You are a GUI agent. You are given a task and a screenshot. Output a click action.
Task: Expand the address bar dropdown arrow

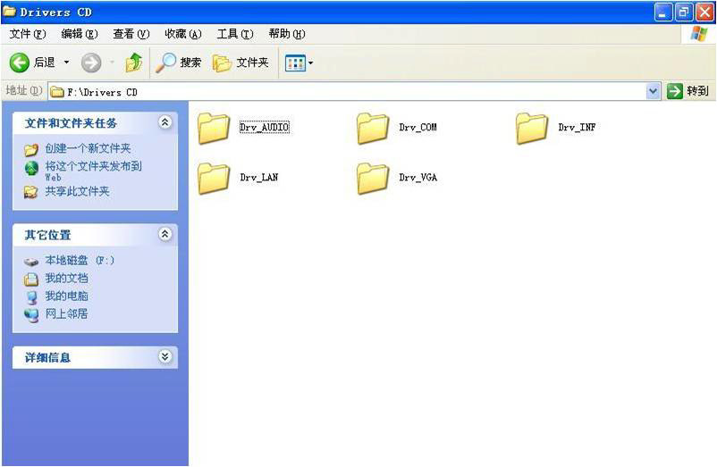653,91
